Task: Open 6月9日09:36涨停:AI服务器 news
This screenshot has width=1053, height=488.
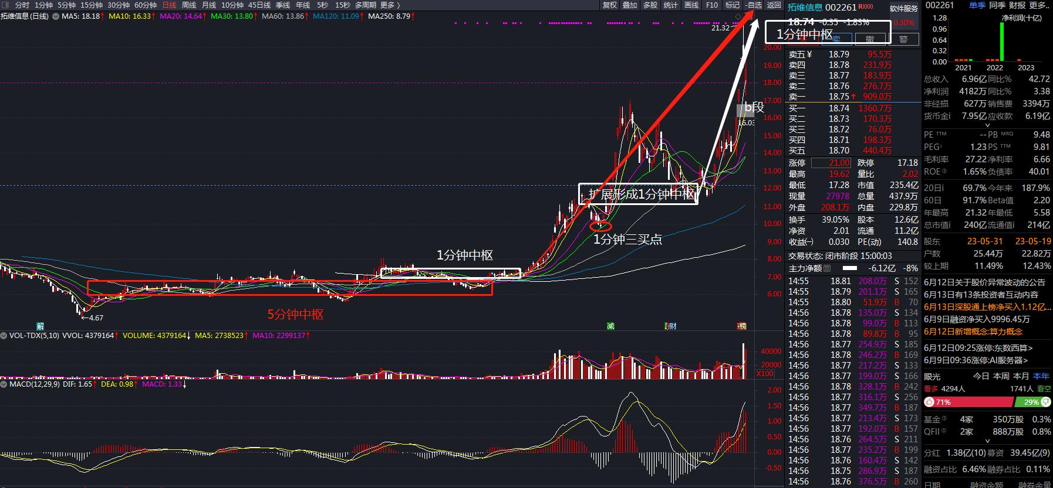Action: click(x=975, y=360)
